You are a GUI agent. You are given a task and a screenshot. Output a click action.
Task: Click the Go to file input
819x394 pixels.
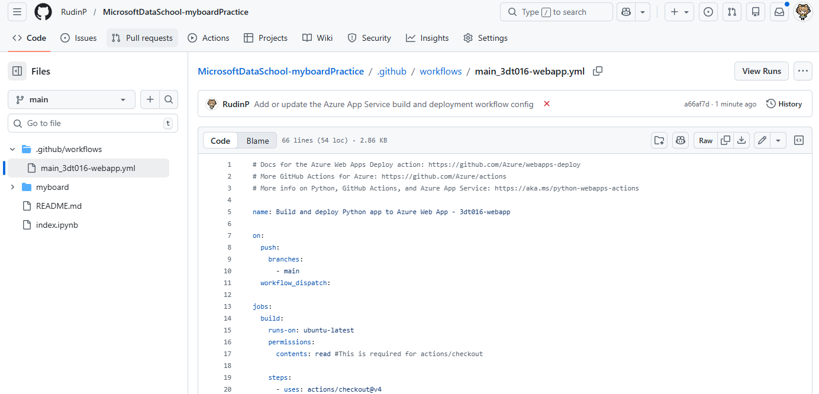point(93,123)
